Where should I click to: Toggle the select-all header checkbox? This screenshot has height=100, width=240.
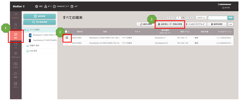[x=66, y=32]
